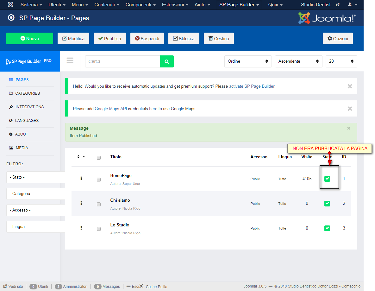375x291 pixels.
Task: Click the green Nuovo button
Action: pyautogui.click(x=30, y=39)
